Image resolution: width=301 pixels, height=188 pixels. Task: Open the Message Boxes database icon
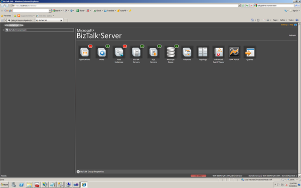171,52
